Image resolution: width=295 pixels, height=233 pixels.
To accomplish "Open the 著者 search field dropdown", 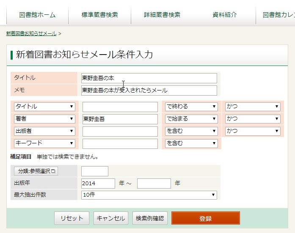I will pos(44,119).
